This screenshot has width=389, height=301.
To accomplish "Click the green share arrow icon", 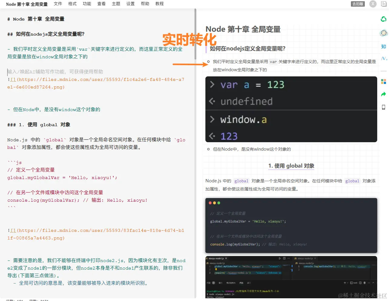I will coord(384,94).
